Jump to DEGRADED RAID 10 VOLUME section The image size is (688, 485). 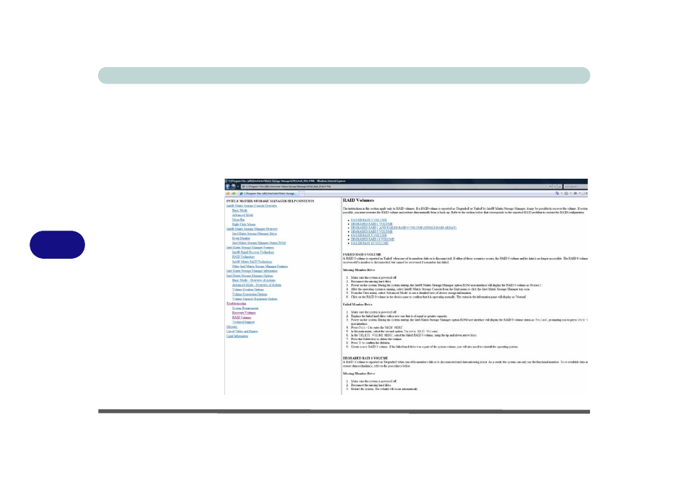coord(373,239)
